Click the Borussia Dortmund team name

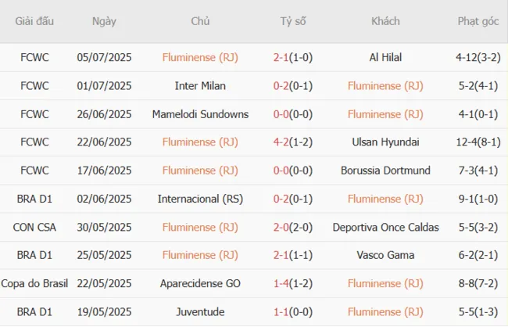point(385,171)
